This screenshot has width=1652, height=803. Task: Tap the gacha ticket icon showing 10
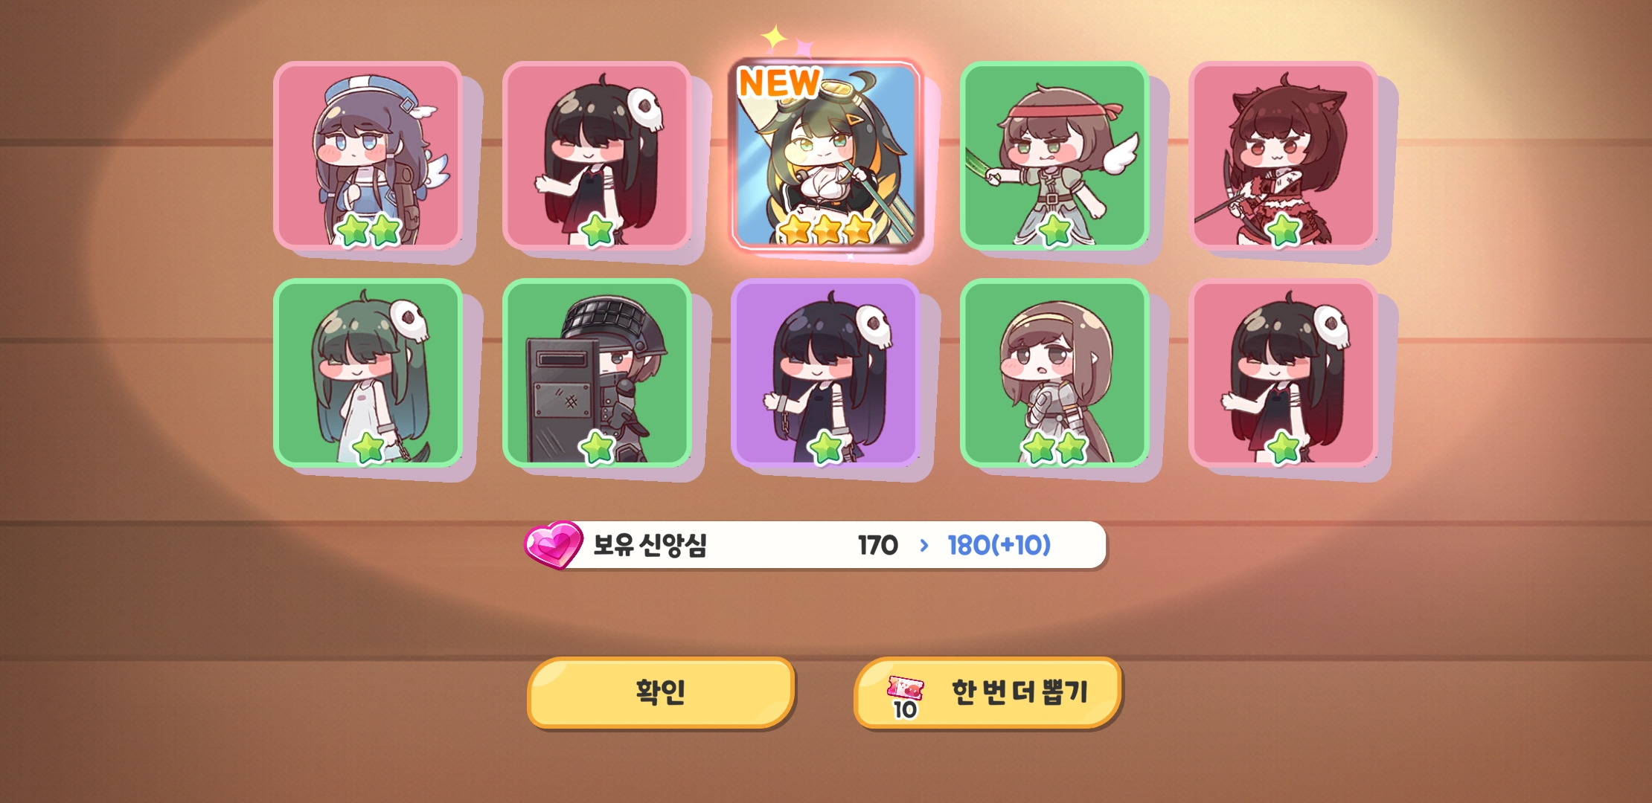point(905,698)
